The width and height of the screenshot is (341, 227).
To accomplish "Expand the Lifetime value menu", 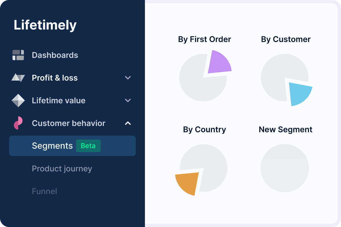I will coord(128,100).
